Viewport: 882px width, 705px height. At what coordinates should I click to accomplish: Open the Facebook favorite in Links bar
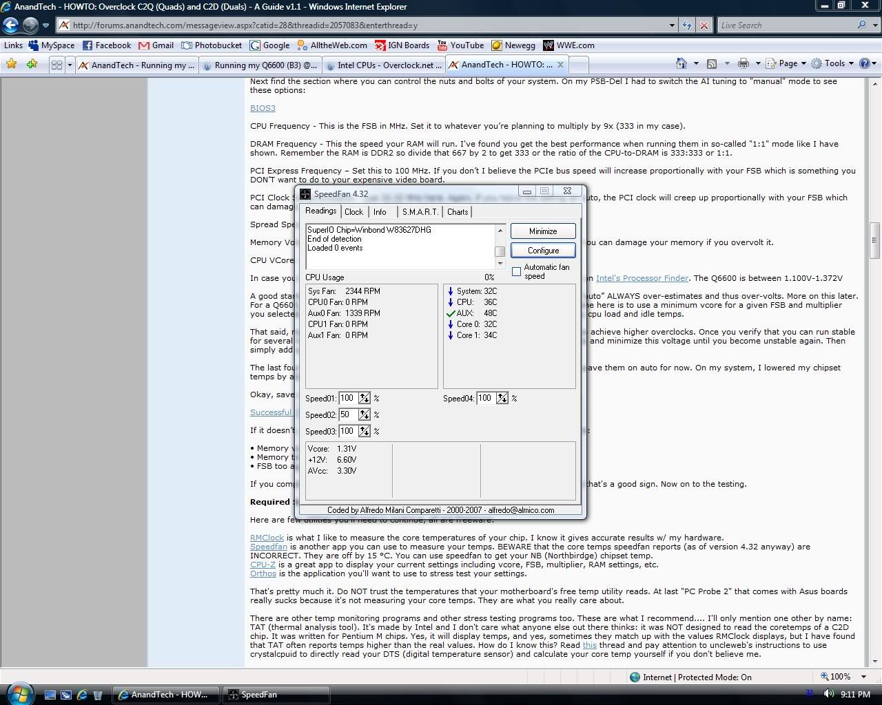(106, 45)
